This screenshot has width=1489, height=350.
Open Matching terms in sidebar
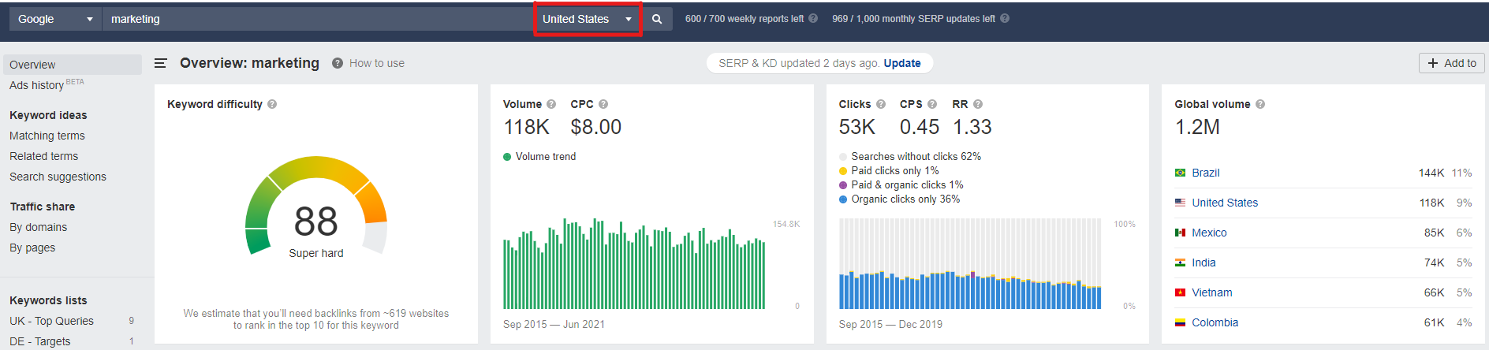pyautogui.click(x=47, y=136)
